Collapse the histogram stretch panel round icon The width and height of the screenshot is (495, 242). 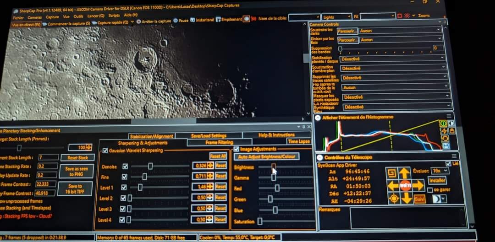pyautogui.click(x=318, y=118)
